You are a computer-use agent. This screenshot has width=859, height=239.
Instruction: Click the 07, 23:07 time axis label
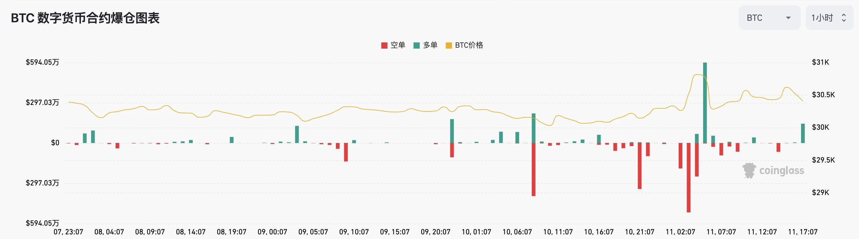(x=68, y=232)
